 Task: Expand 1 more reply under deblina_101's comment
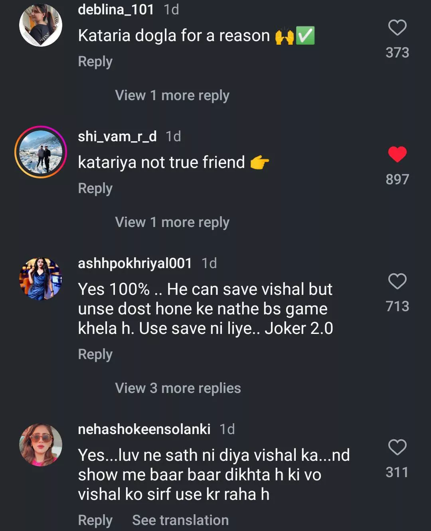(172, 95)
